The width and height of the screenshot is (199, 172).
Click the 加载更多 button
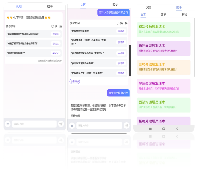pos(75,81)
